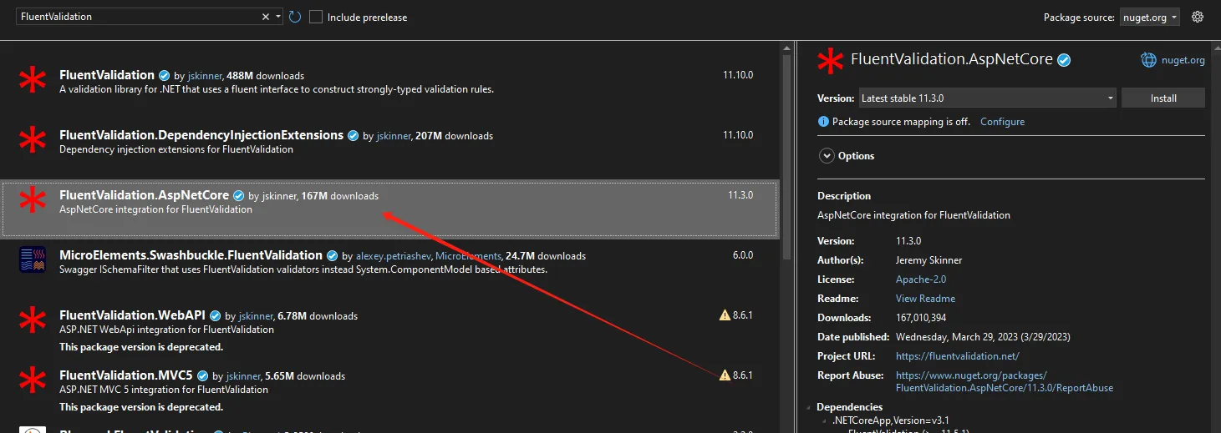1221x433 pixels.
Task: Open the View Readme link
Action: (925, 299)
